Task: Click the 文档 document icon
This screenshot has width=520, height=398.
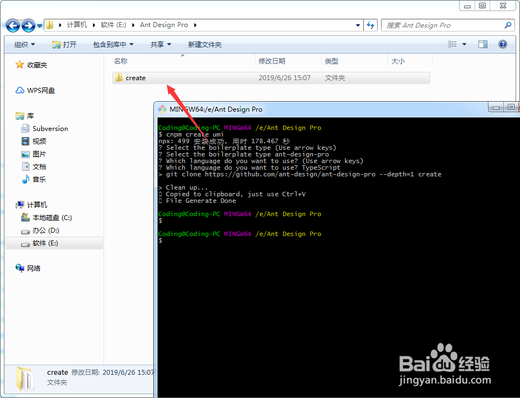Action: tap(25, 166)
